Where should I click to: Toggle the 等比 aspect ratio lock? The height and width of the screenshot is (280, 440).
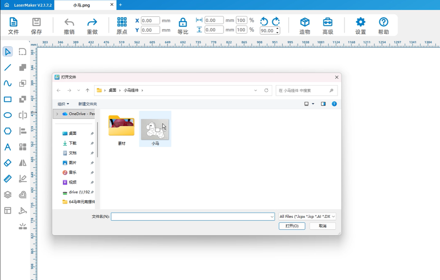(x=183, y=26)
